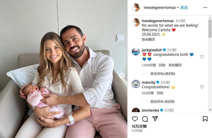Like the post with the heart icon

[135, 119]
